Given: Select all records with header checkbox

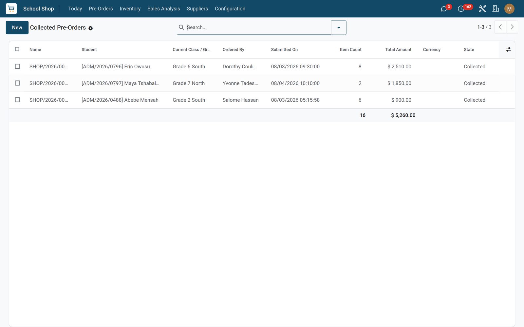Looking at the screenshot, I should 17,49.
